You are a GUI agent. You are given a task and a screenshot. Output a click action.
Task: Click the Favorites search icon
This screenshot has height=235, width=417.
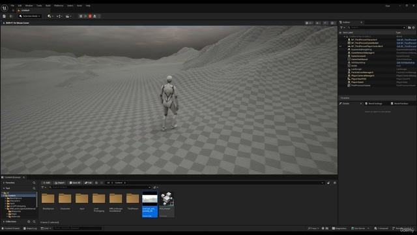tap(34, 183)
